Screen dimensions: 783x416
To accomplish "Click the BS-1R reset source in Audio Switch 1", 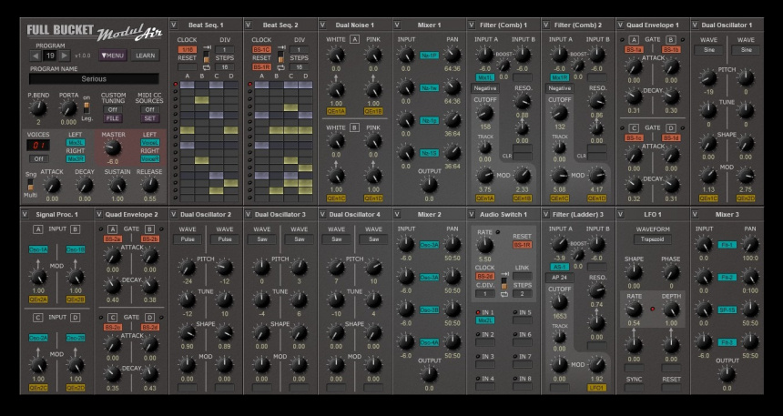I will 523,245.
